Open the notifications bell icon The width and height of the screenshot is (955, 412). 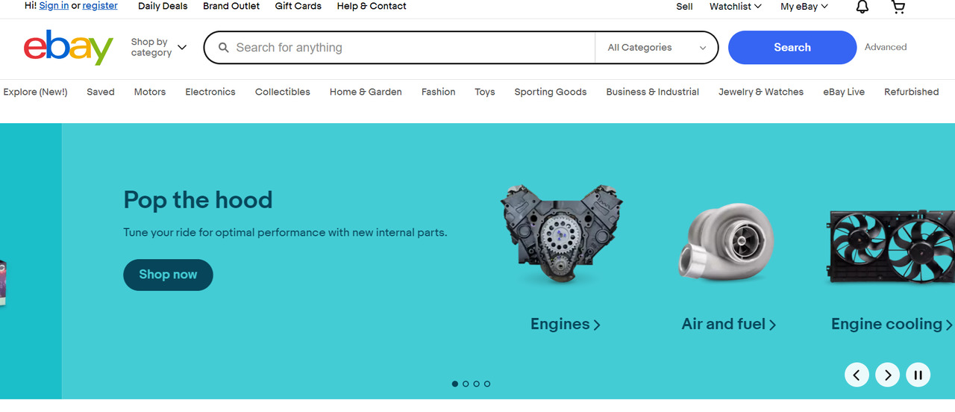tap(862, 7)
